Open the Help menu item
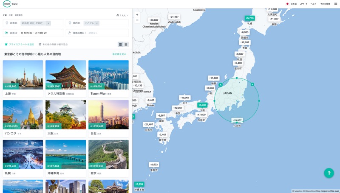 313,4
